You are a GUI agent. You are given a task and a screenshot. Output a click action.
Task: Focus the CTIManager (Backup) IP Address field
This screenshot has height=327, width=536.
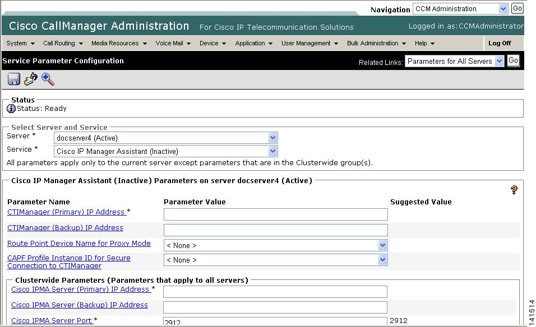[275, 230]
